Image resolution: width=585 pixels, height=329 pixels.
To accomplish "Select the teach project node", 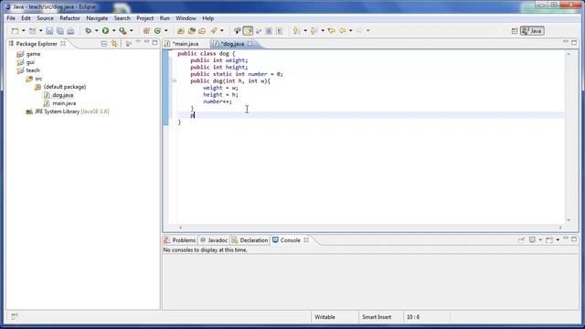I will pyautogui.click(x=33, y=70).
